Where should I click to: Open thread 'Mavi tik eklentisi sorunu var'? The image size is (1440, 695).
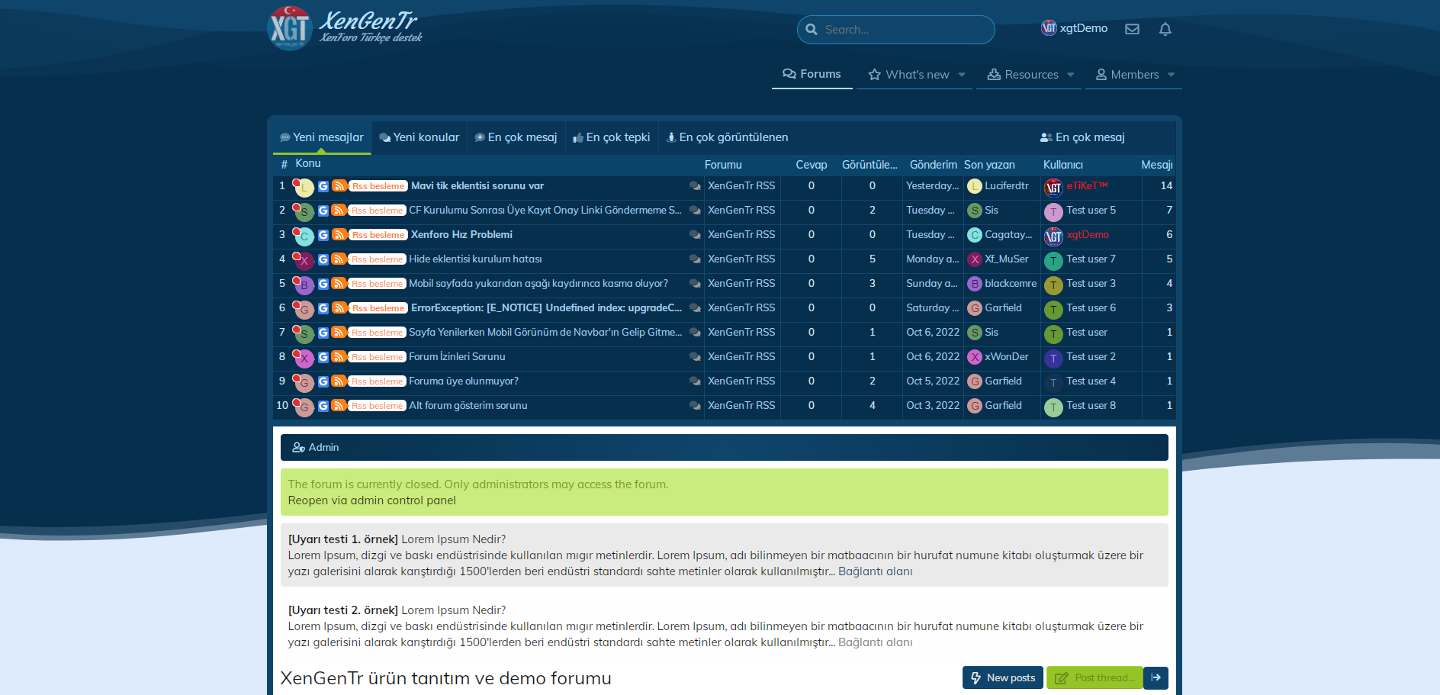click(x=477, y=186)
